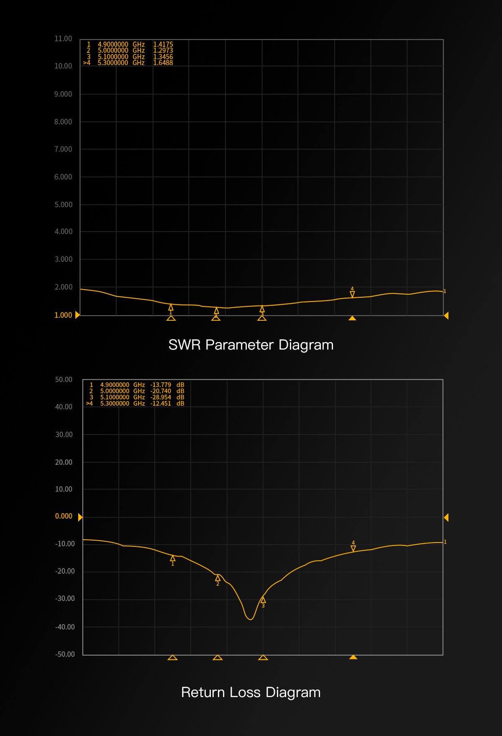Click marker 1 on the SWR curve
This screenshot has width=502, height=736.
[x=171, y=308]
